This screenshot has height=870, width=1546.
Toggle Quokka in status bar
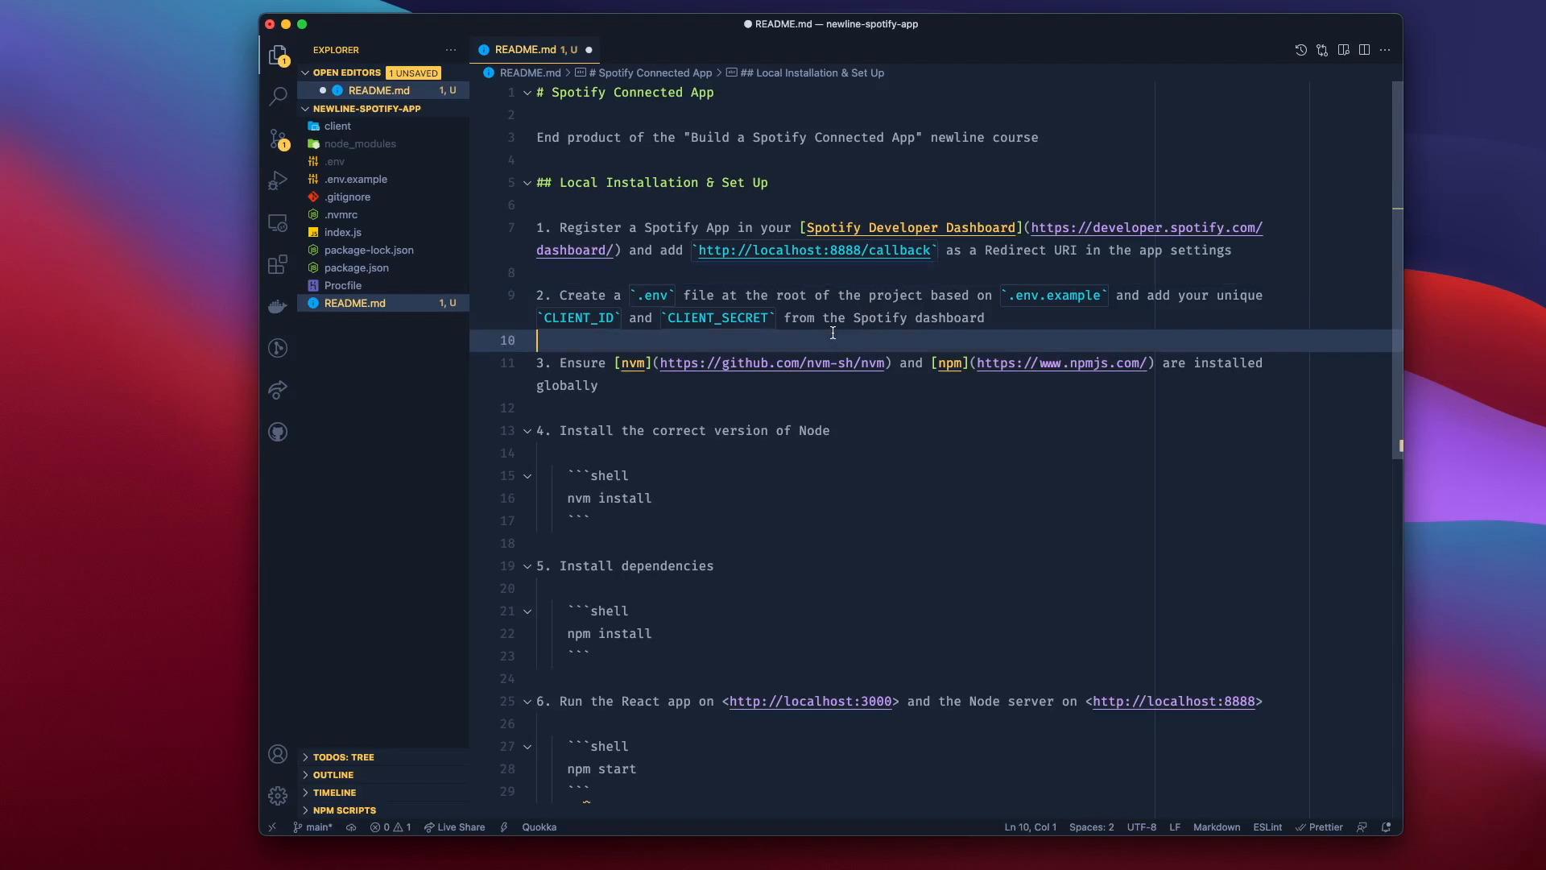(539, 827)
